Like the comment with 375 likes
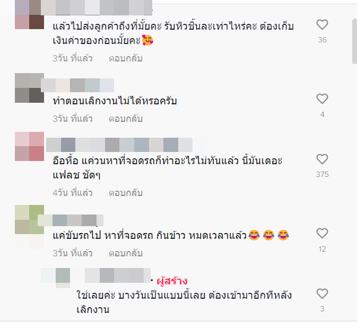This screenshot has height=322, width=357. tap(322, 159)
